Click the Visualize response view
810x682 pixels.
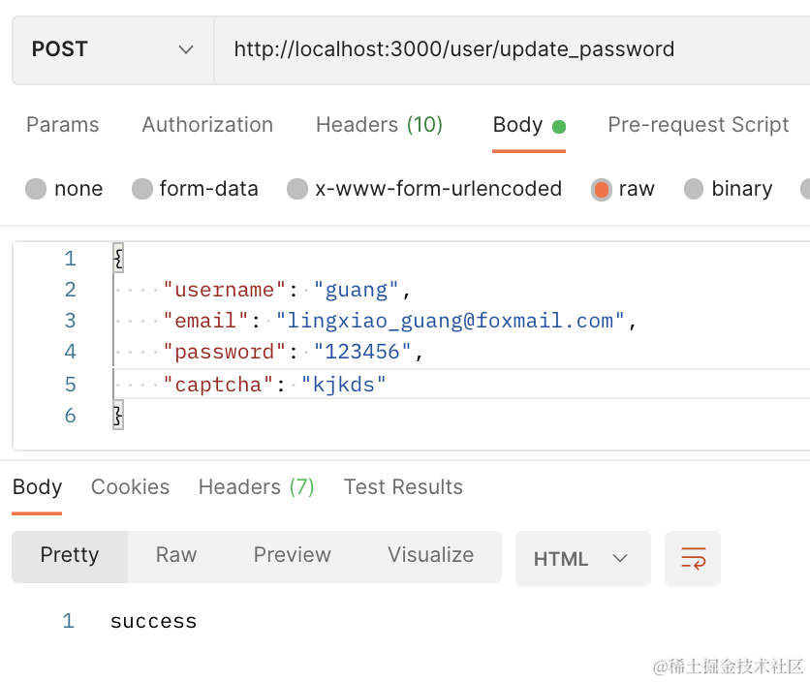tap(430, 555)
